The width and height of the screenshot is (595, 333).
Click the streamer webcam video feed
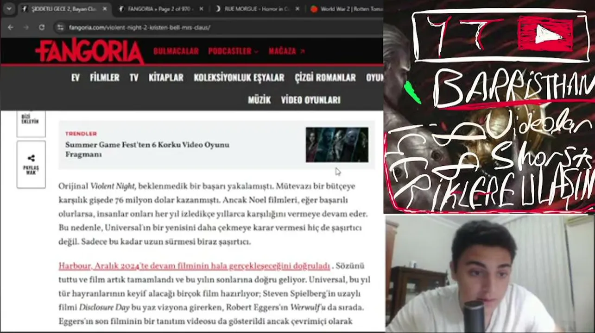[490, 274]
